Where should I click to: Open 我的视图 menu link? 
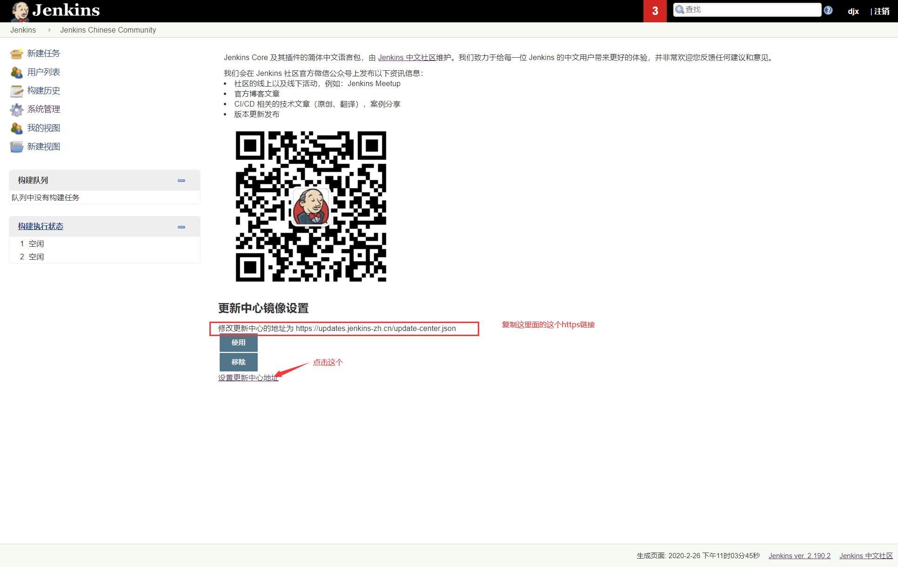pos(44,128)
